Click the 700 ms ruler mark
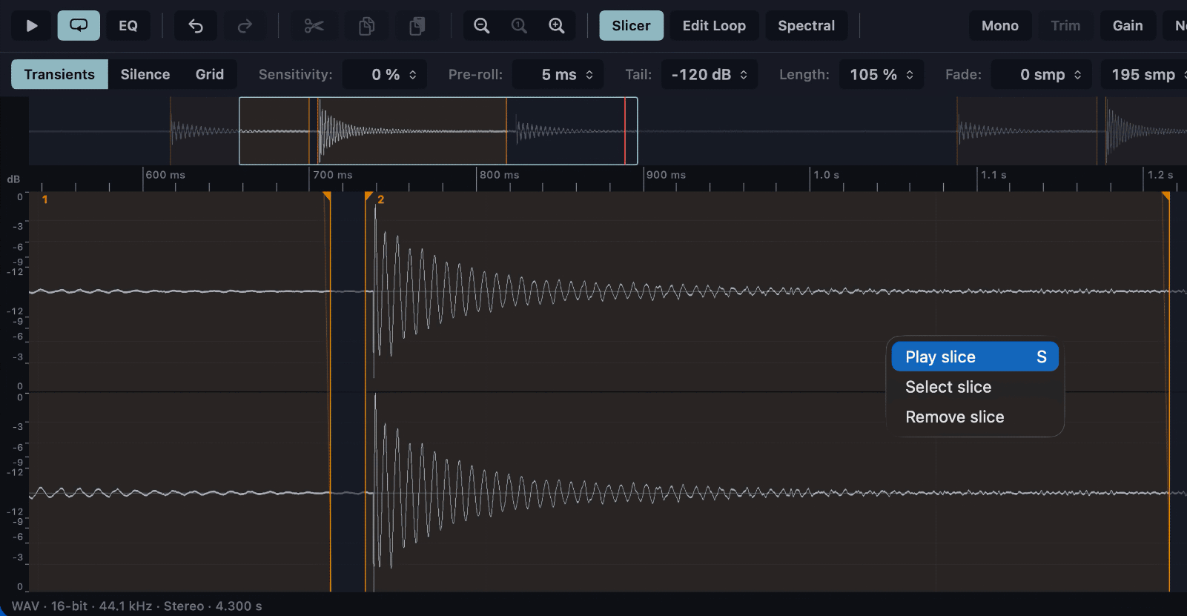Viewport: 1187px width, 616px height. pos(332,175)
